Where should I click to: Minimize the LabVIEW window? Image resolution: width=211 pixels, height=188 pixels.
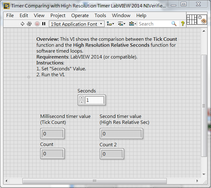click(173, 4)
